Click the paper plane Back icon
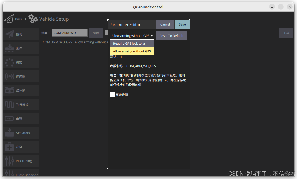 click(x=9, y=19)
